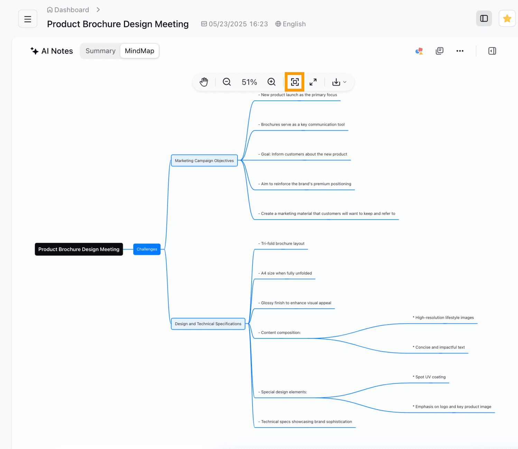Click 'Technical specs showcasing brand sophistication'
This screenshot has width=518, height=449.
tap(305, 422)
